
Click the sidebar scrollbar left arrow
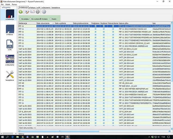click(1, 133)
